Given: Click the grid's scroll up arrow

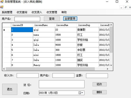Looking at the screenshot, I should (111, 25).
